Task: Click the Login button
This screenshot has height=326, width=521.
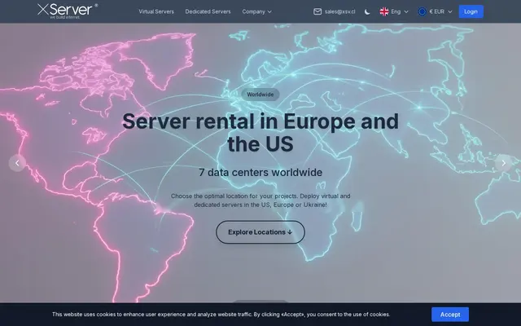Action: 471,11
